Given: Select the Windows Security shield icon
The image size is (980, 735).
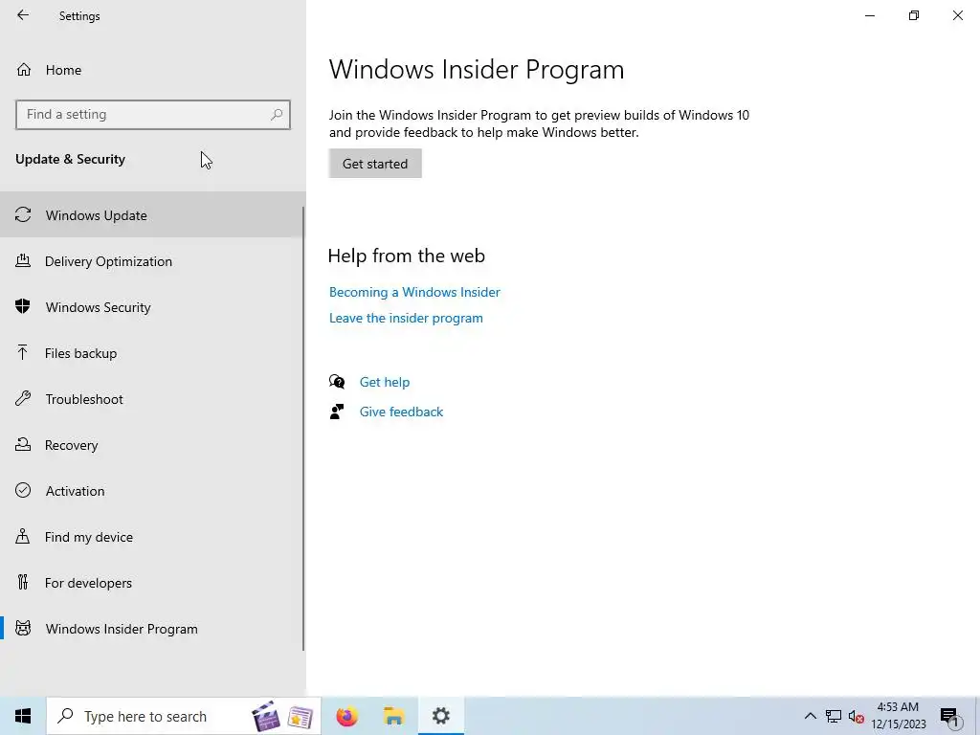Looking at the screenshot, I should [23, 307].
